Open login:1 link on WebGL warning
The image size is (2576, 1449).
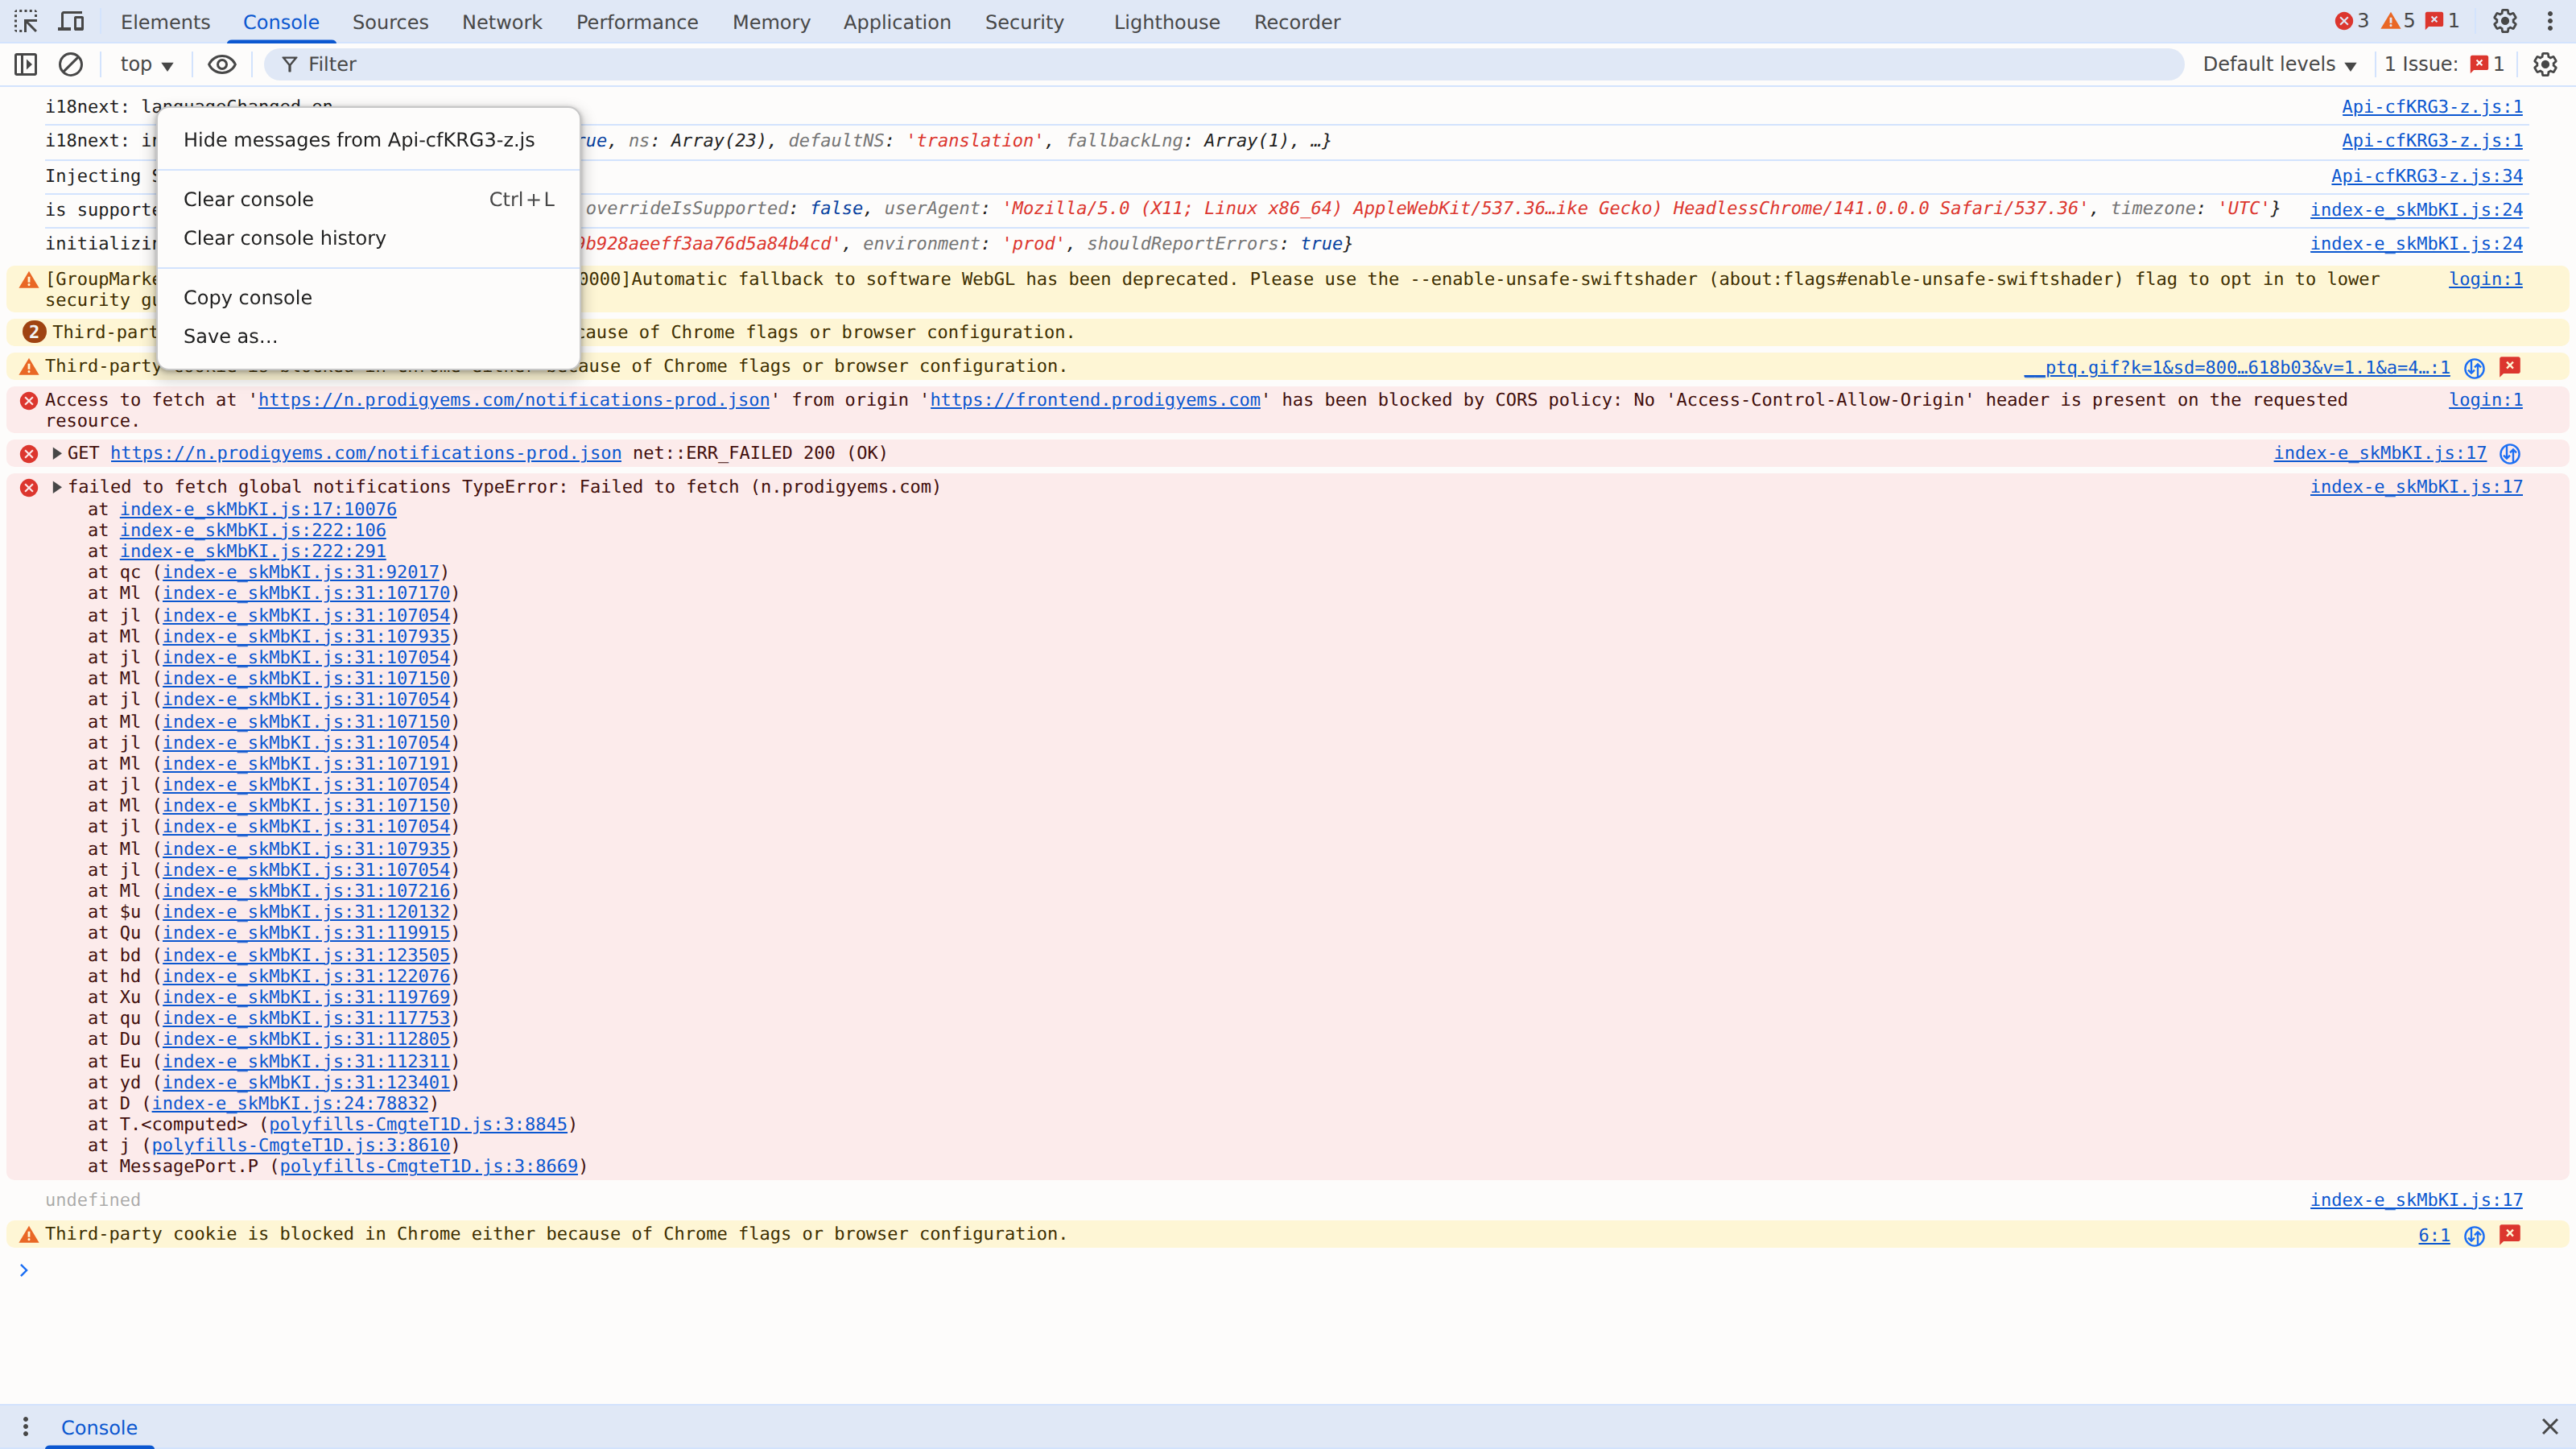point(2485,279)
